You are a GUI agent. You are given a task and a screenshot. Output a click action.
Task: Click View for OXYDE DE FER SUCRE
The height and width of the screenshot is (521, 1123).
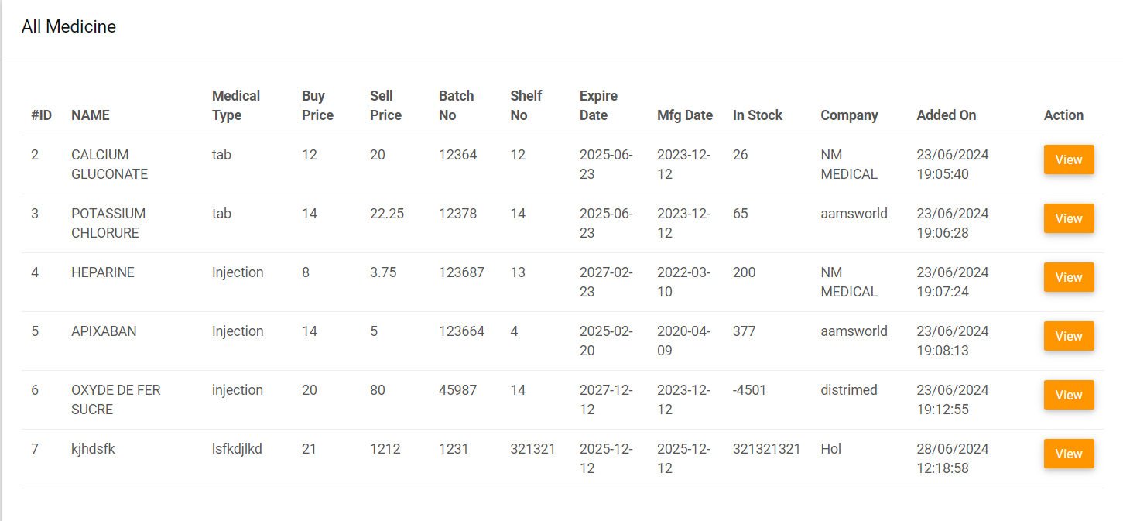click(x=1068, y=395)
